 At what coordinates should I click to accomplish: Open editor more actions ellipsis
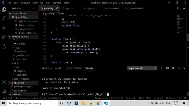(x=184, y=8)
